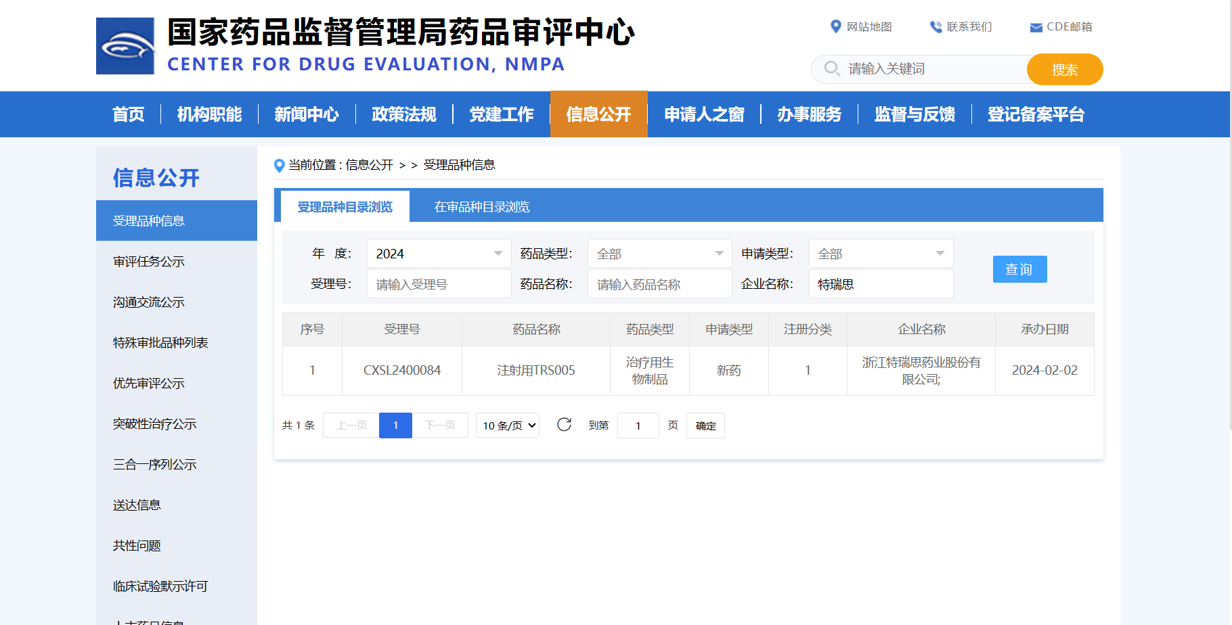This screenshot has height=625, width=1232.
Task: Open CDE邮箱 via the envelope icon
Action: (x=1035, y=27)
